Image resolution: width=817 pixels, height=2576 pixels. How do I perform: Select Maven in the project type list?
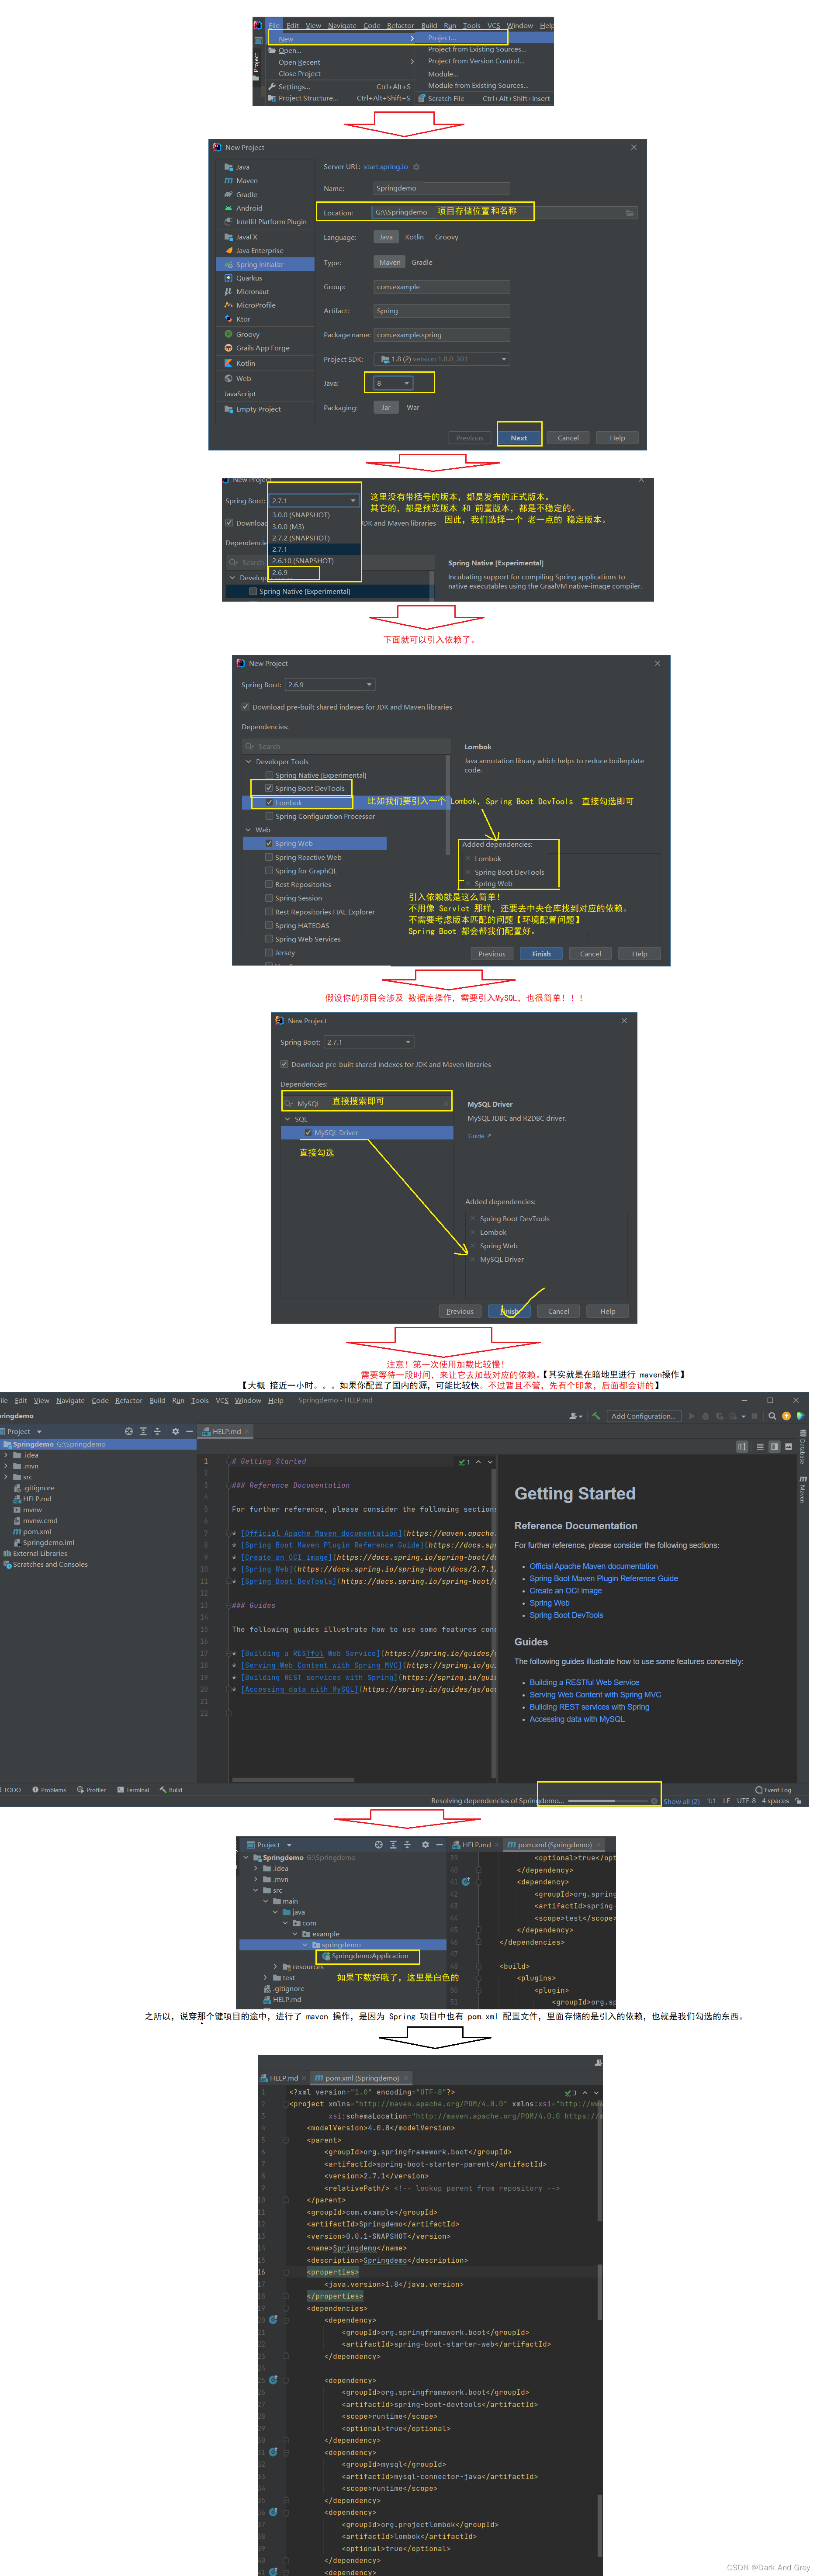coord(246,181)
